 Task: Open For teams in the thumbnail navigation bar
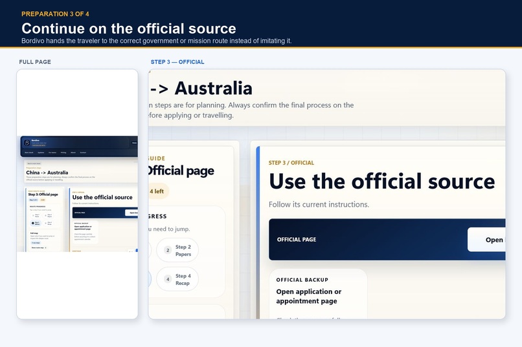(52, 152)
